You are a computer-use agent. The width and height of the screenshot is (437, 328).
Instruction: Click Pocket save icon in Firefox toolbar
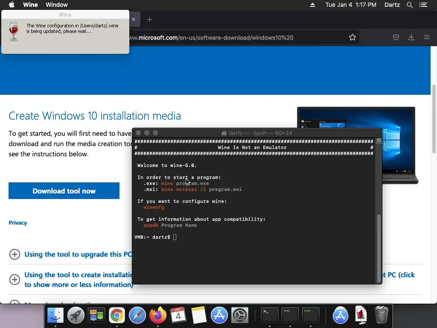pyautogui.click(x=396, y=37)
